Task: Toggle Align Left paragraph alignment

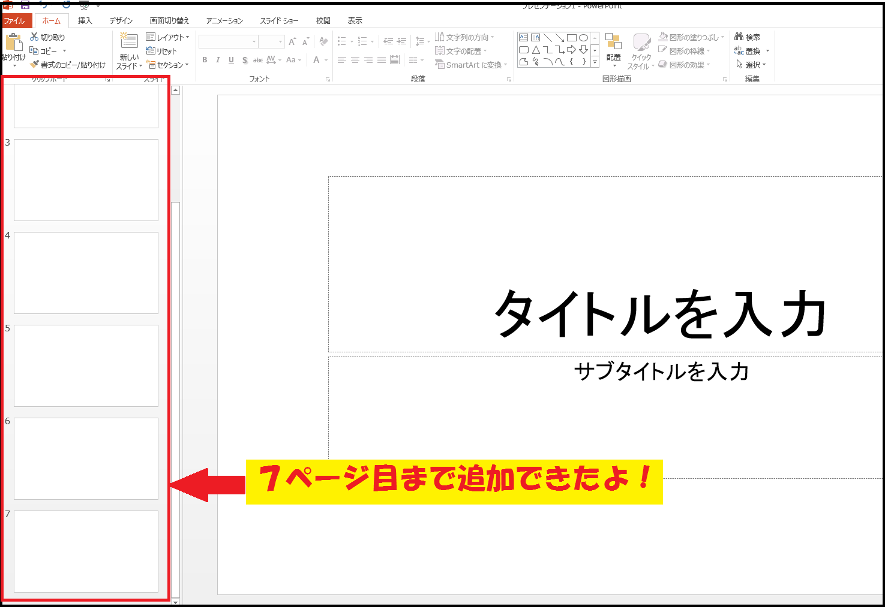Action: (x=342, y=60)
